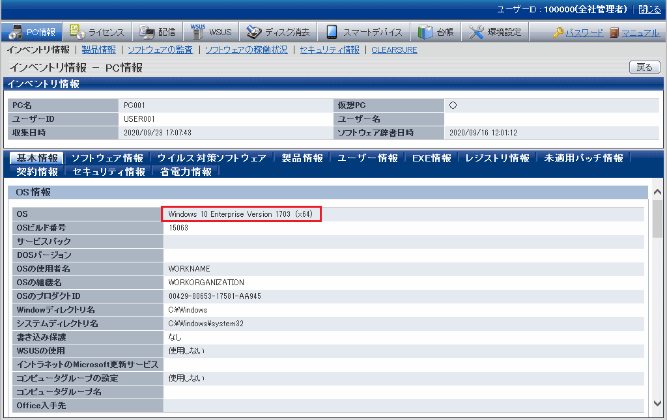Click the C:¥Windows directory value

click(x=188, y=311)
